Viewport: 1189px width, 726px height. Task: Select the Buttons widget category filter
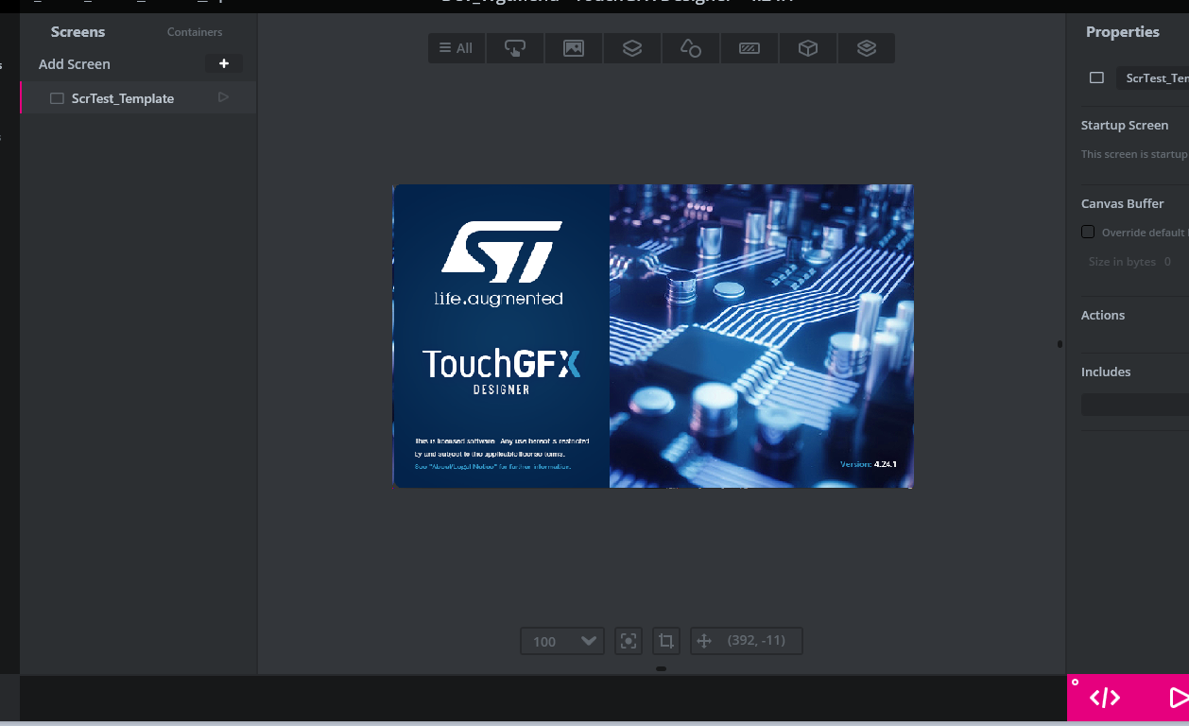[x=514, y=48]
